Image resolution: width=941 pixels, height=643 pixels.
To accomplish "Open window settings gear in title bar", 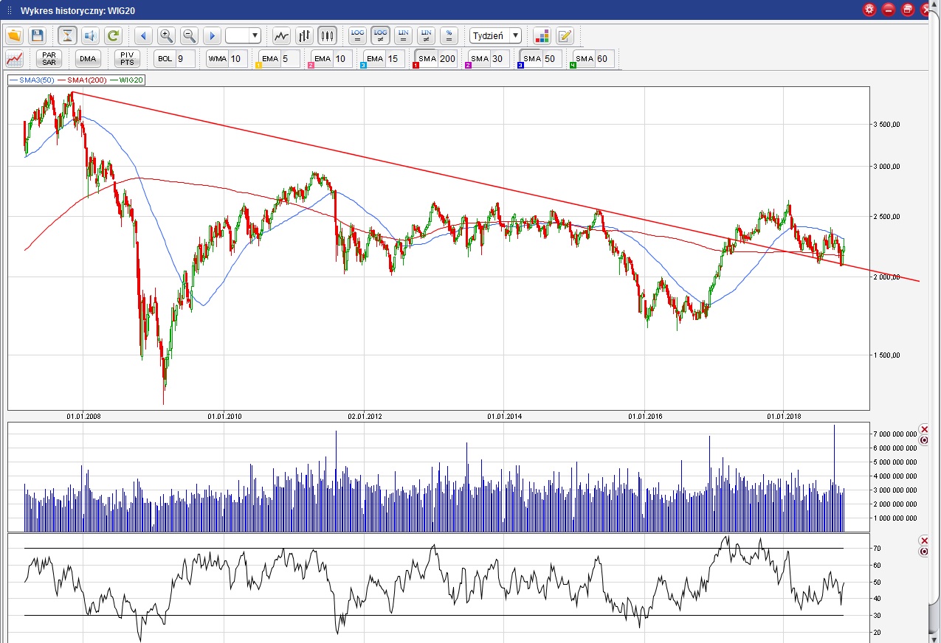I will [x=869, y=10].
